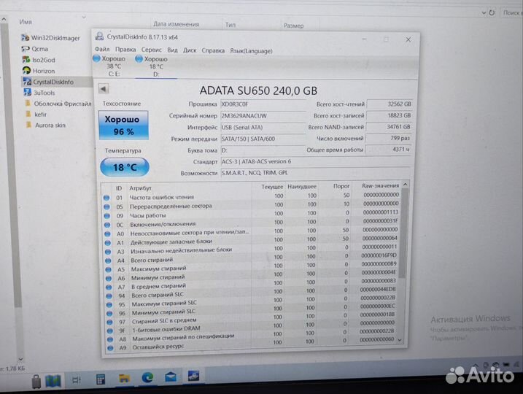Click the Raw-значения column header

click(x=380, y=185)
